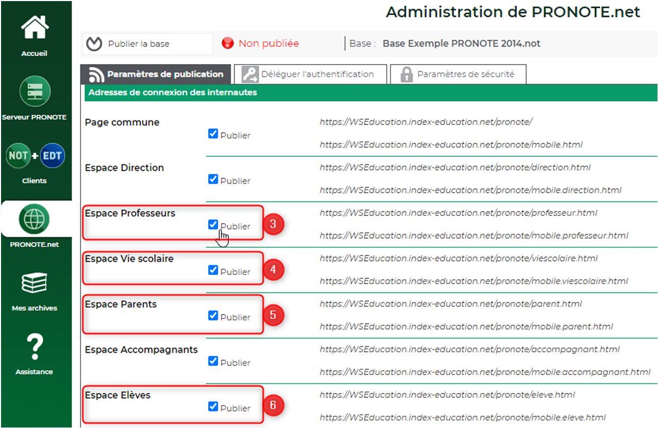The width and height of the screenshot is (658, 428).
Task: Click the PRONOTE.net globe icon
Action: [x=34, y=219]
